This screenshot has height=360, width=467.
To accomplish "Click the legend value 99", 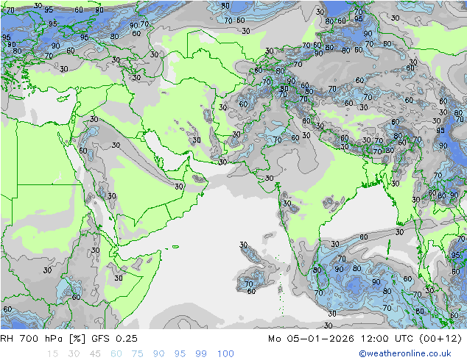I will (201, 354).
